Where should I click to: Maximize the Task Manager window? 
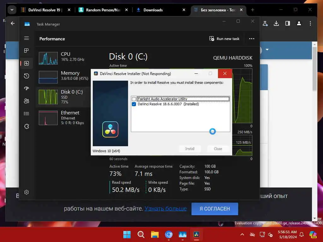238,21
